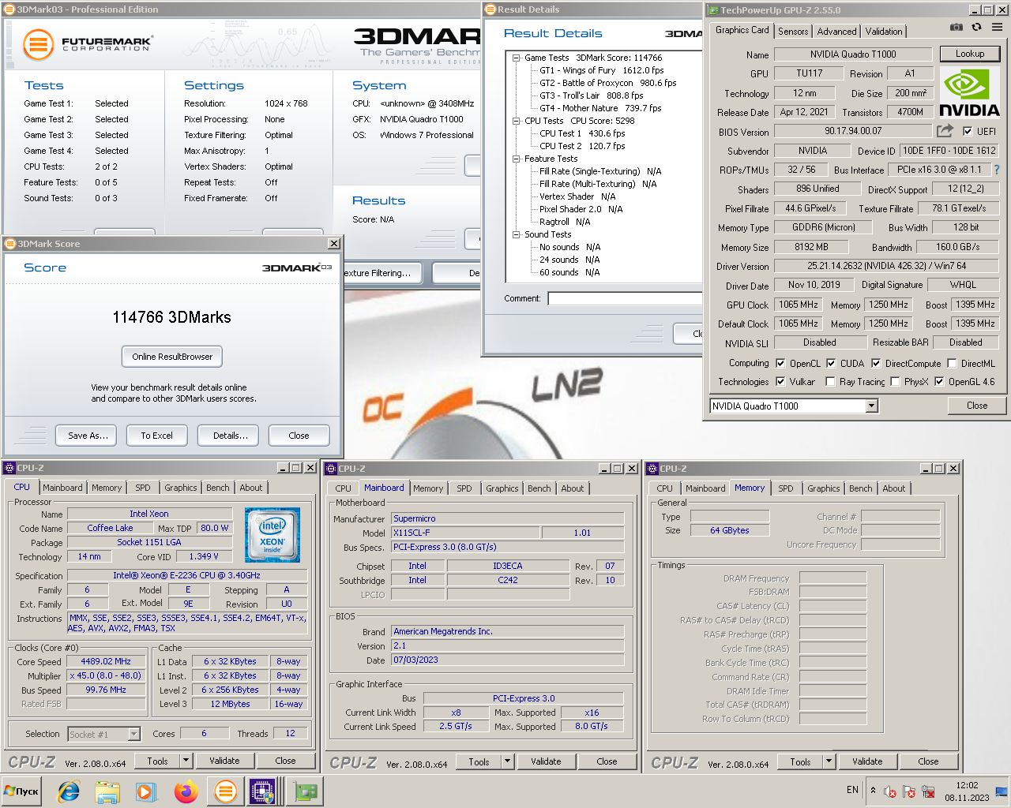Switch to GPU-Z Advanced tab
The width and height of the screenshot is (1011, 808).
pyautogui.click(x=836, y=32)
